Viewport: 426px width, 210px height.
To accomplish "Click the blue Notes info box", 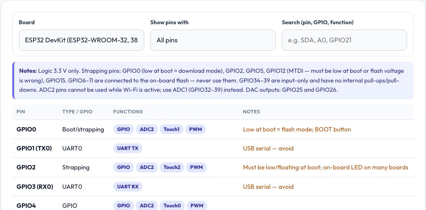I will point(213,80).
